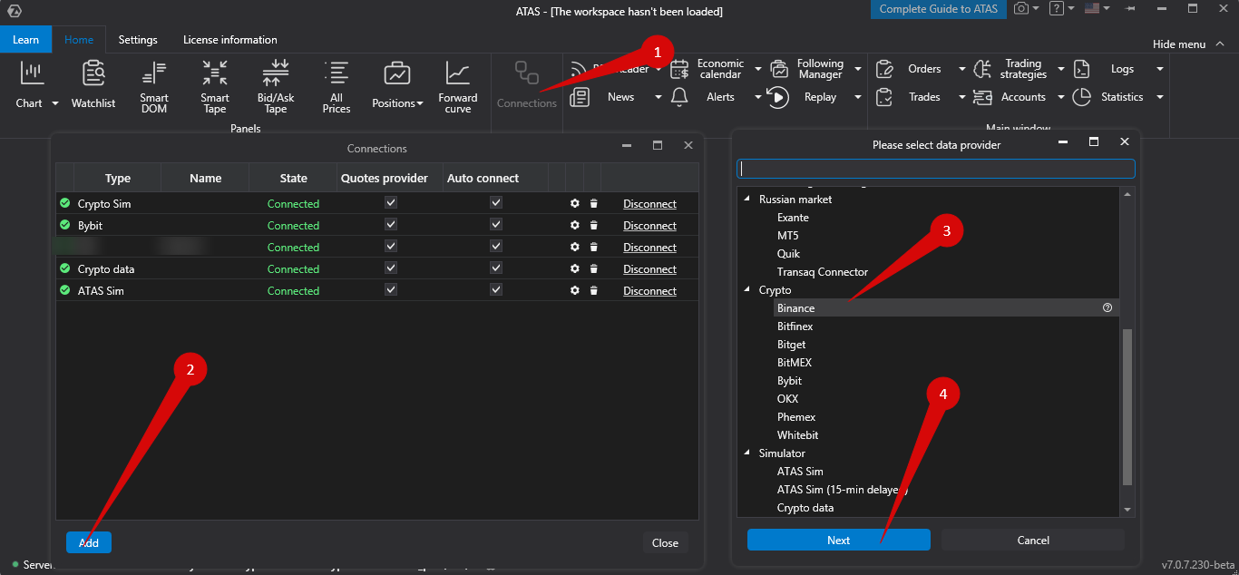
Task: Click Cancel in data provider dialog
Action: 1033,540
